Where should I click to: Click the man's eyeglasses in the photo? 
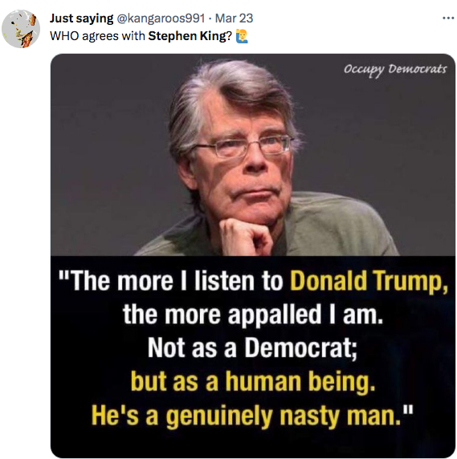click(x=243, y=146)
